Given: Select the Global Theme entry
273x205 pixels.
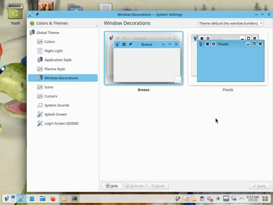Looking at the screenshot, I should click(63, 33).
